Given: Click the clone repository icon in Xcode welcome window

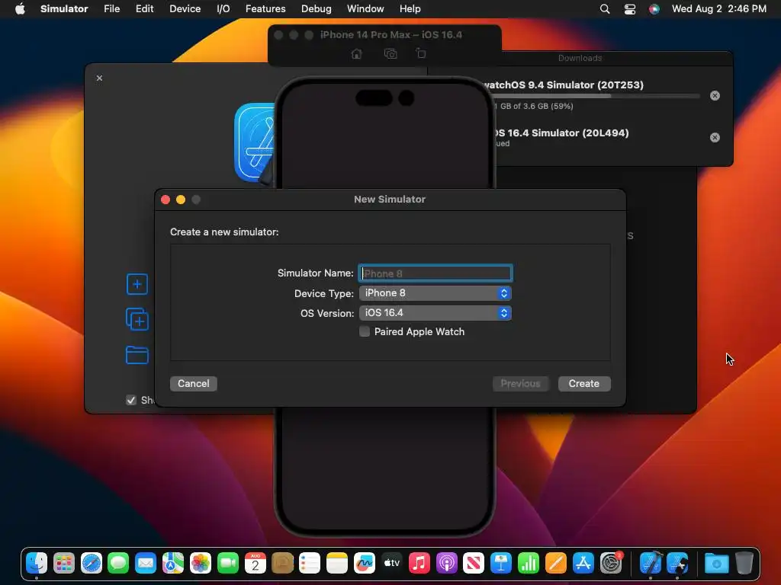Looking at the screenshot, I should point(137,319).
